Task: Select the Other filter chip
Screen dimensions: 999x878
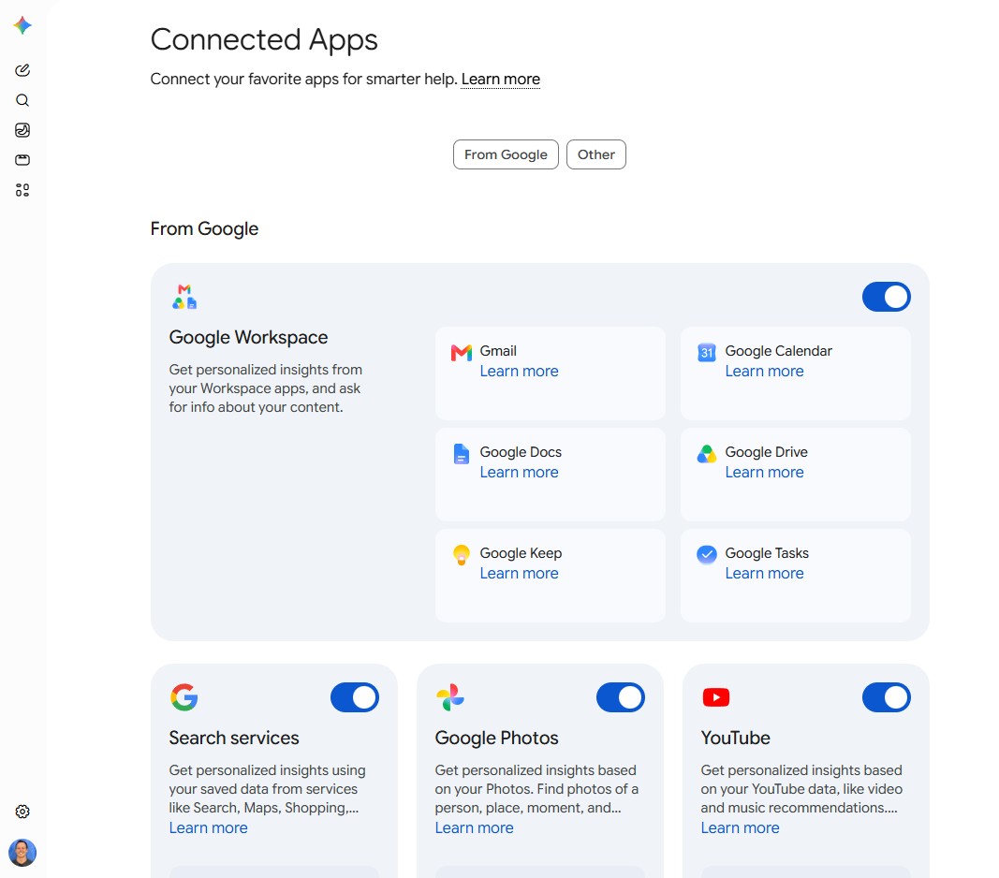Action: (x=596, y=154)
